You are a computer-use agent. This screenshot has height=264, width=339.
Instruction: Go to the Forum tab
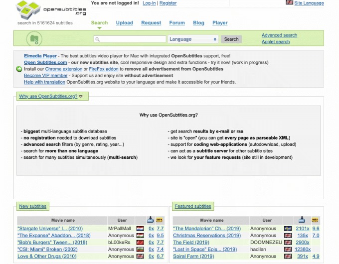click(177, 23)
